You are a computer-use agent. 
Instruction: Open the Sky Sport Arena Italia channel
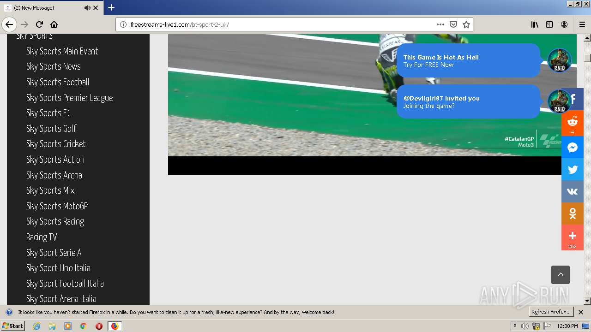click(x=61, y=299)
